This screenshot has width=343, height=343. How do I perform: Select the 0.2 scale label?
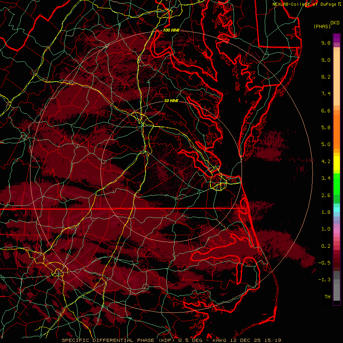coord(326,246)
